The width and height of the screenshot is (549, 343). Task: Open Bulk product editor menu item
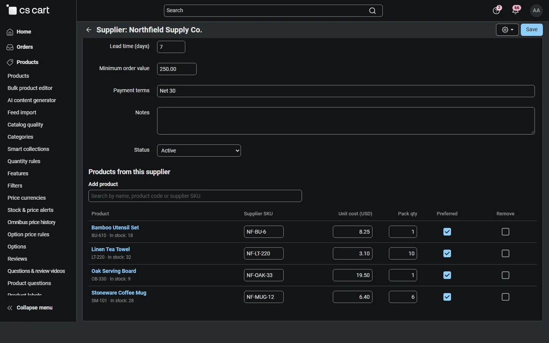coord(30,88)
